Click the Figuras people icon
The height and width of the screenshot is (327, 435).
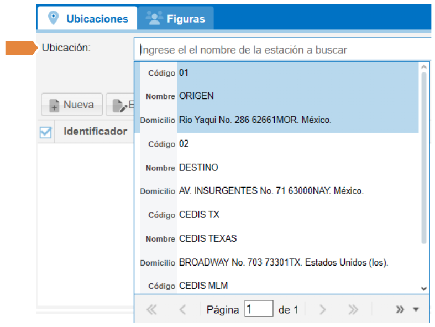[x=153, y=18]
